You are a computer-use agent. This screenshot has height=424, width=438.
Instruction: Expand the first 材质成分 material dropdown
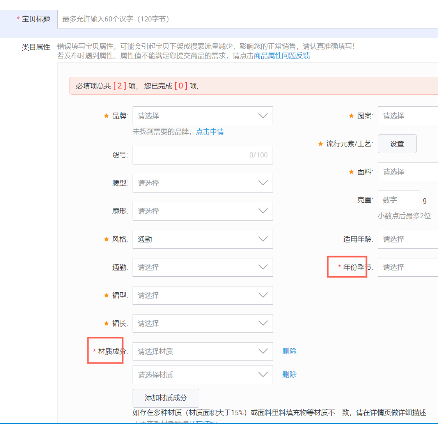click(202, 351)
